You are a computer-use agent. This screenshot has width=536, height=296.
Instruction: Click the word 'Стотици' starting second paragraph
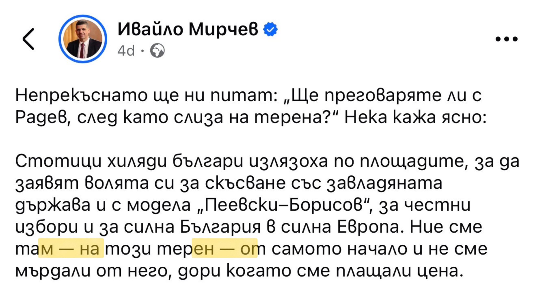pyautogui.click(x=58, y=161)
